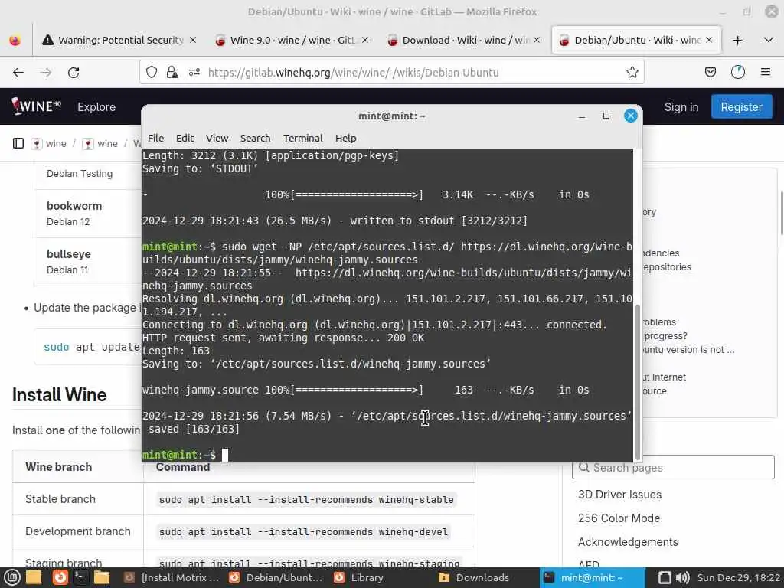Viewport: 784px width, 588px height.
Task: Click the terminal command prompt line
Action: click(387, 455)
